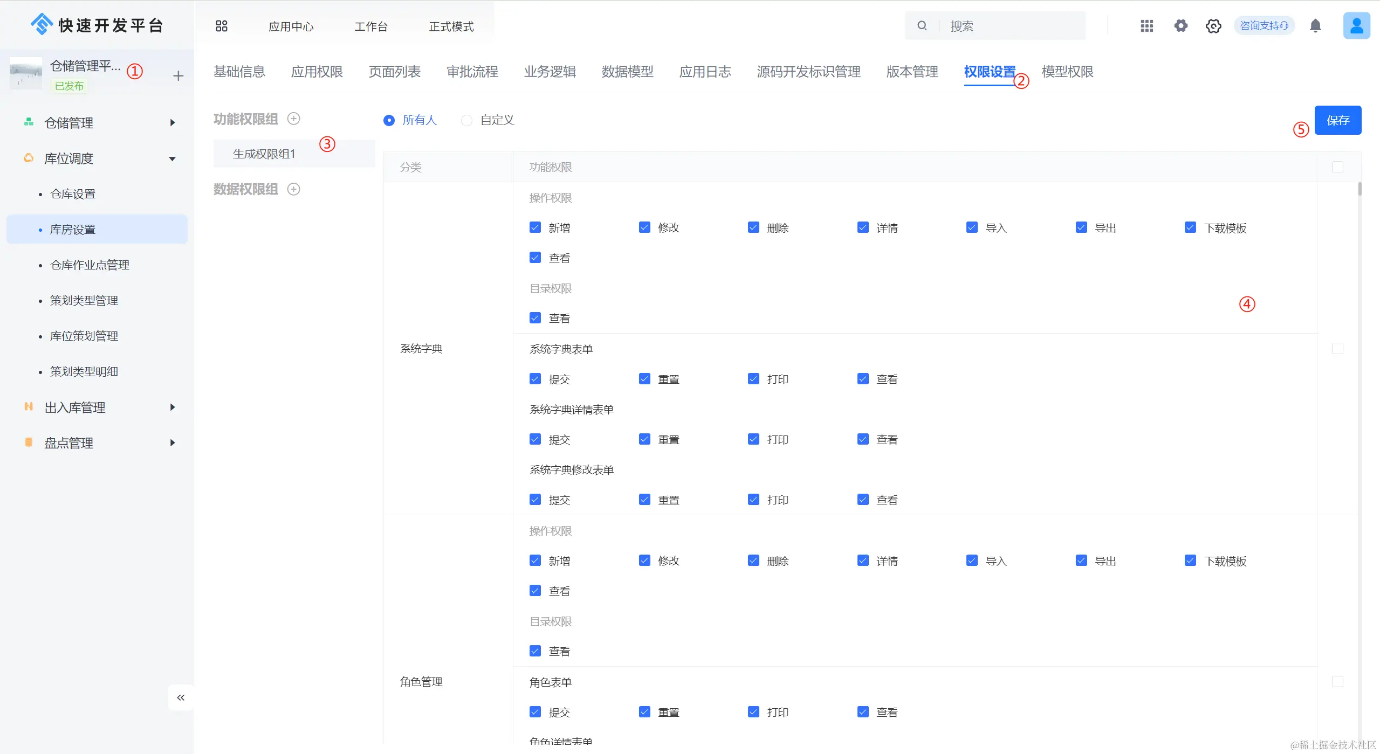
Task: Click the notification bell icon
Action: click(x=1315, y=26)
